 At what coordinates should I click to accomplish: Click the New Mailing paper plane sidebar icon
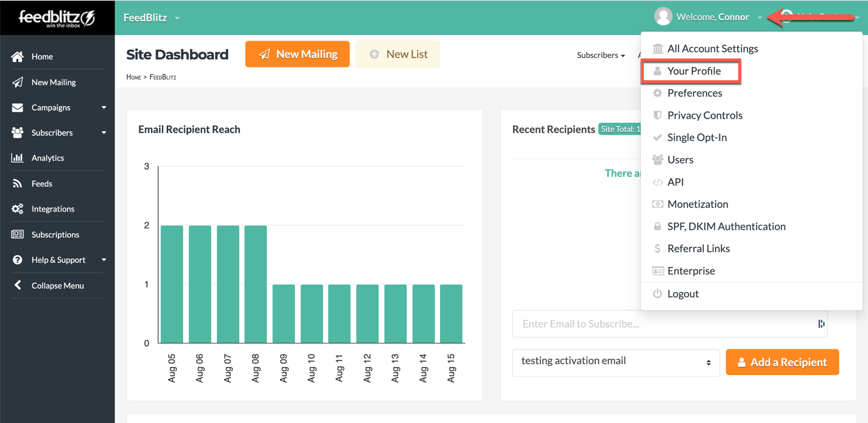pos(18,82)
